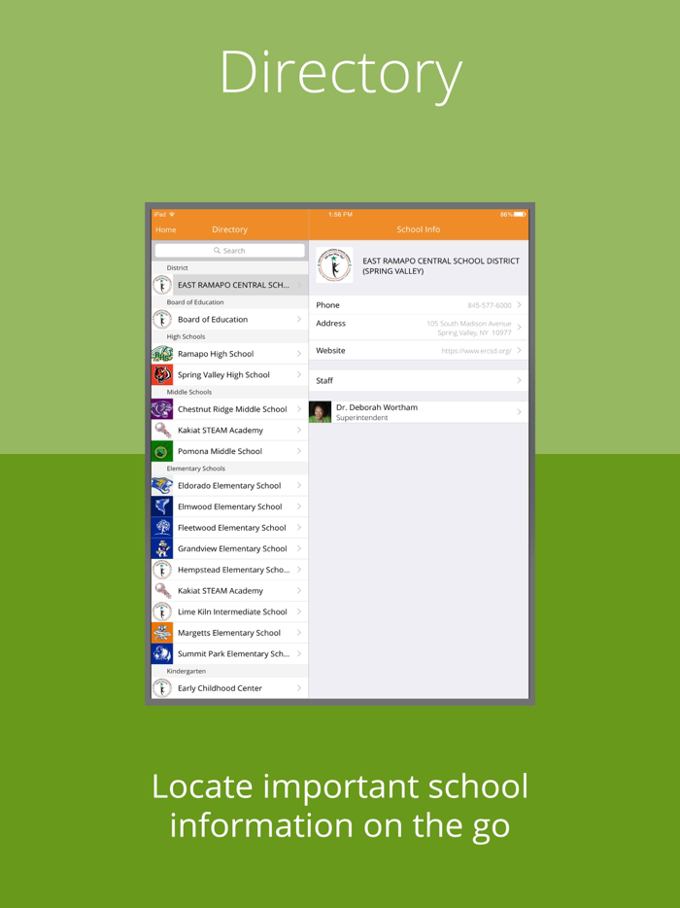View the Staff list

coord(419,380)
